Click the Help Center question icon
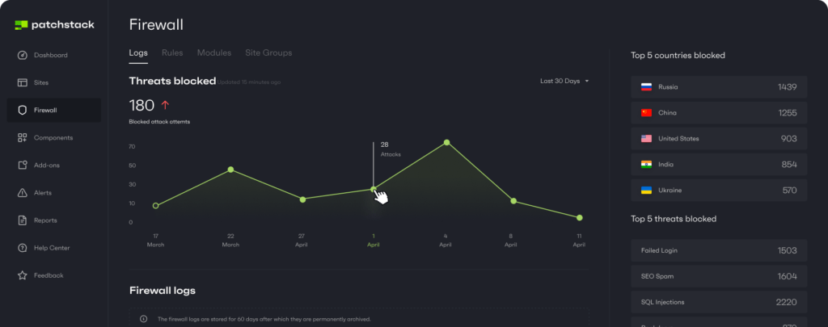This screenshot has height=327, width=828. coord(23,248)
